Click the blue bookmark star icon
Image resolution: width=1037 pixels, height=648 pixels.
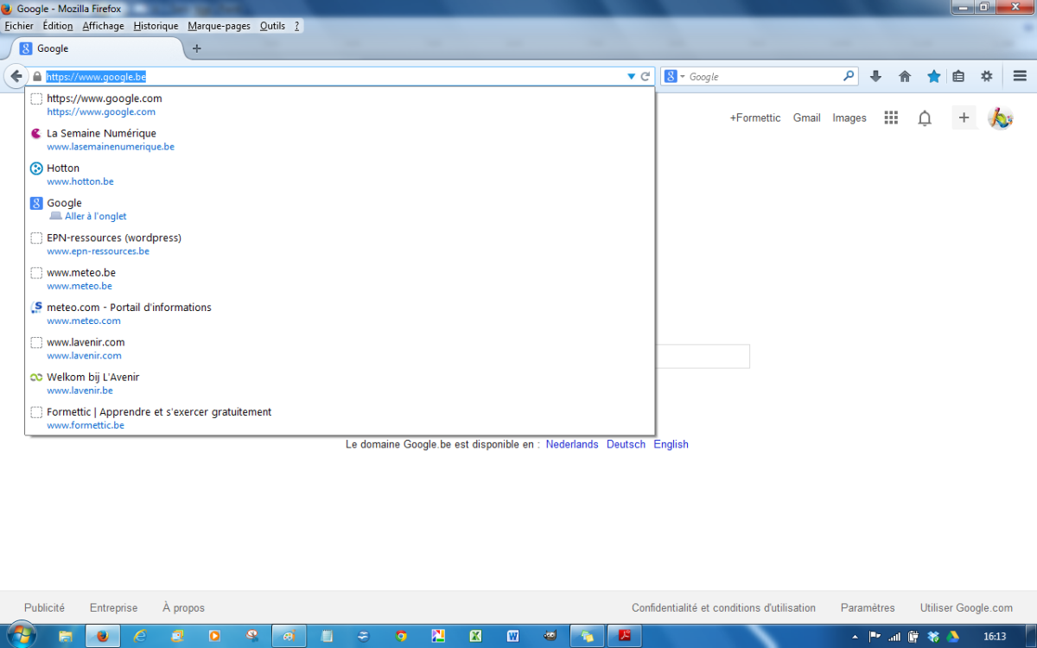[x=934, y=76]
